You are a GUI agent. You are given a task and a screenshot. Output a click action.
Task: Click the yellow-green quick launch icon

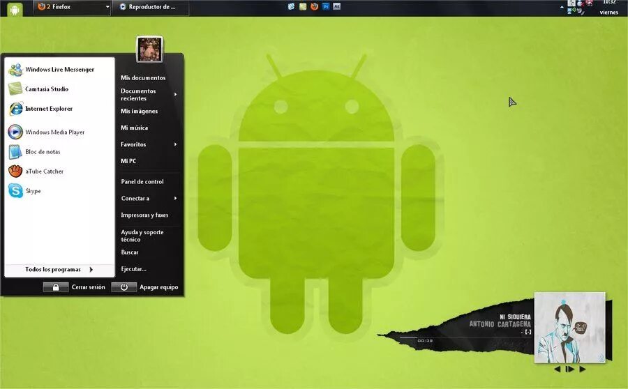303,6
